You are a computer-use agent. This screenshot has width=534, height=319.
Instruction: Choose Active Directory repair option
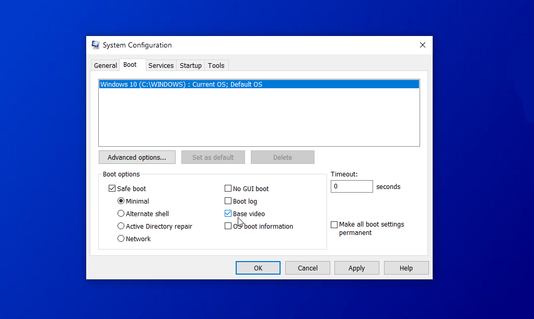pyautogui.click(x=121, y=226)
